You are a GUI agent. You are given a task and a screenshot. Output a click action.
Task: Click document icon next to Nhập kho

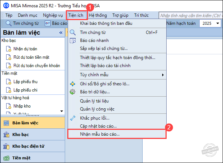[x=8, y=106]
